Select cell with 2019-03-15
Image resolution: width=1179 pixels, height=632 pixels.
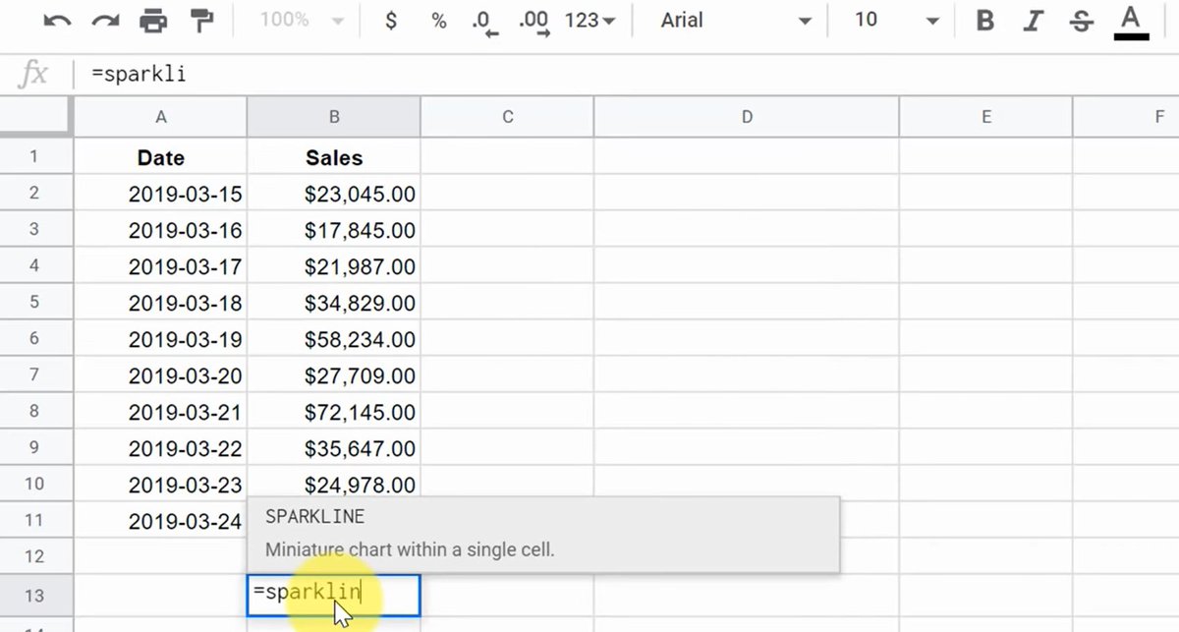161,194
